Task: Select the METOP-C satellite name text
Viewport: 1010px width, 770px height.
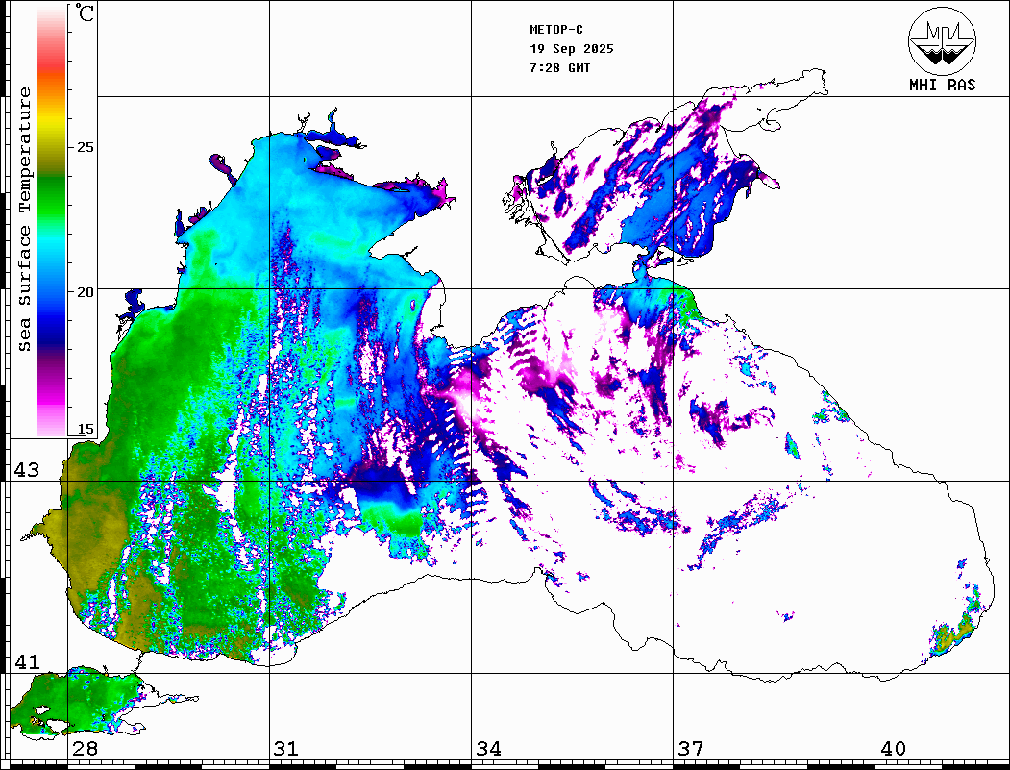Action: pos(556,30)
